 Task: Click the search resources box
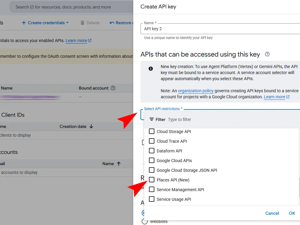pos(72,7)
